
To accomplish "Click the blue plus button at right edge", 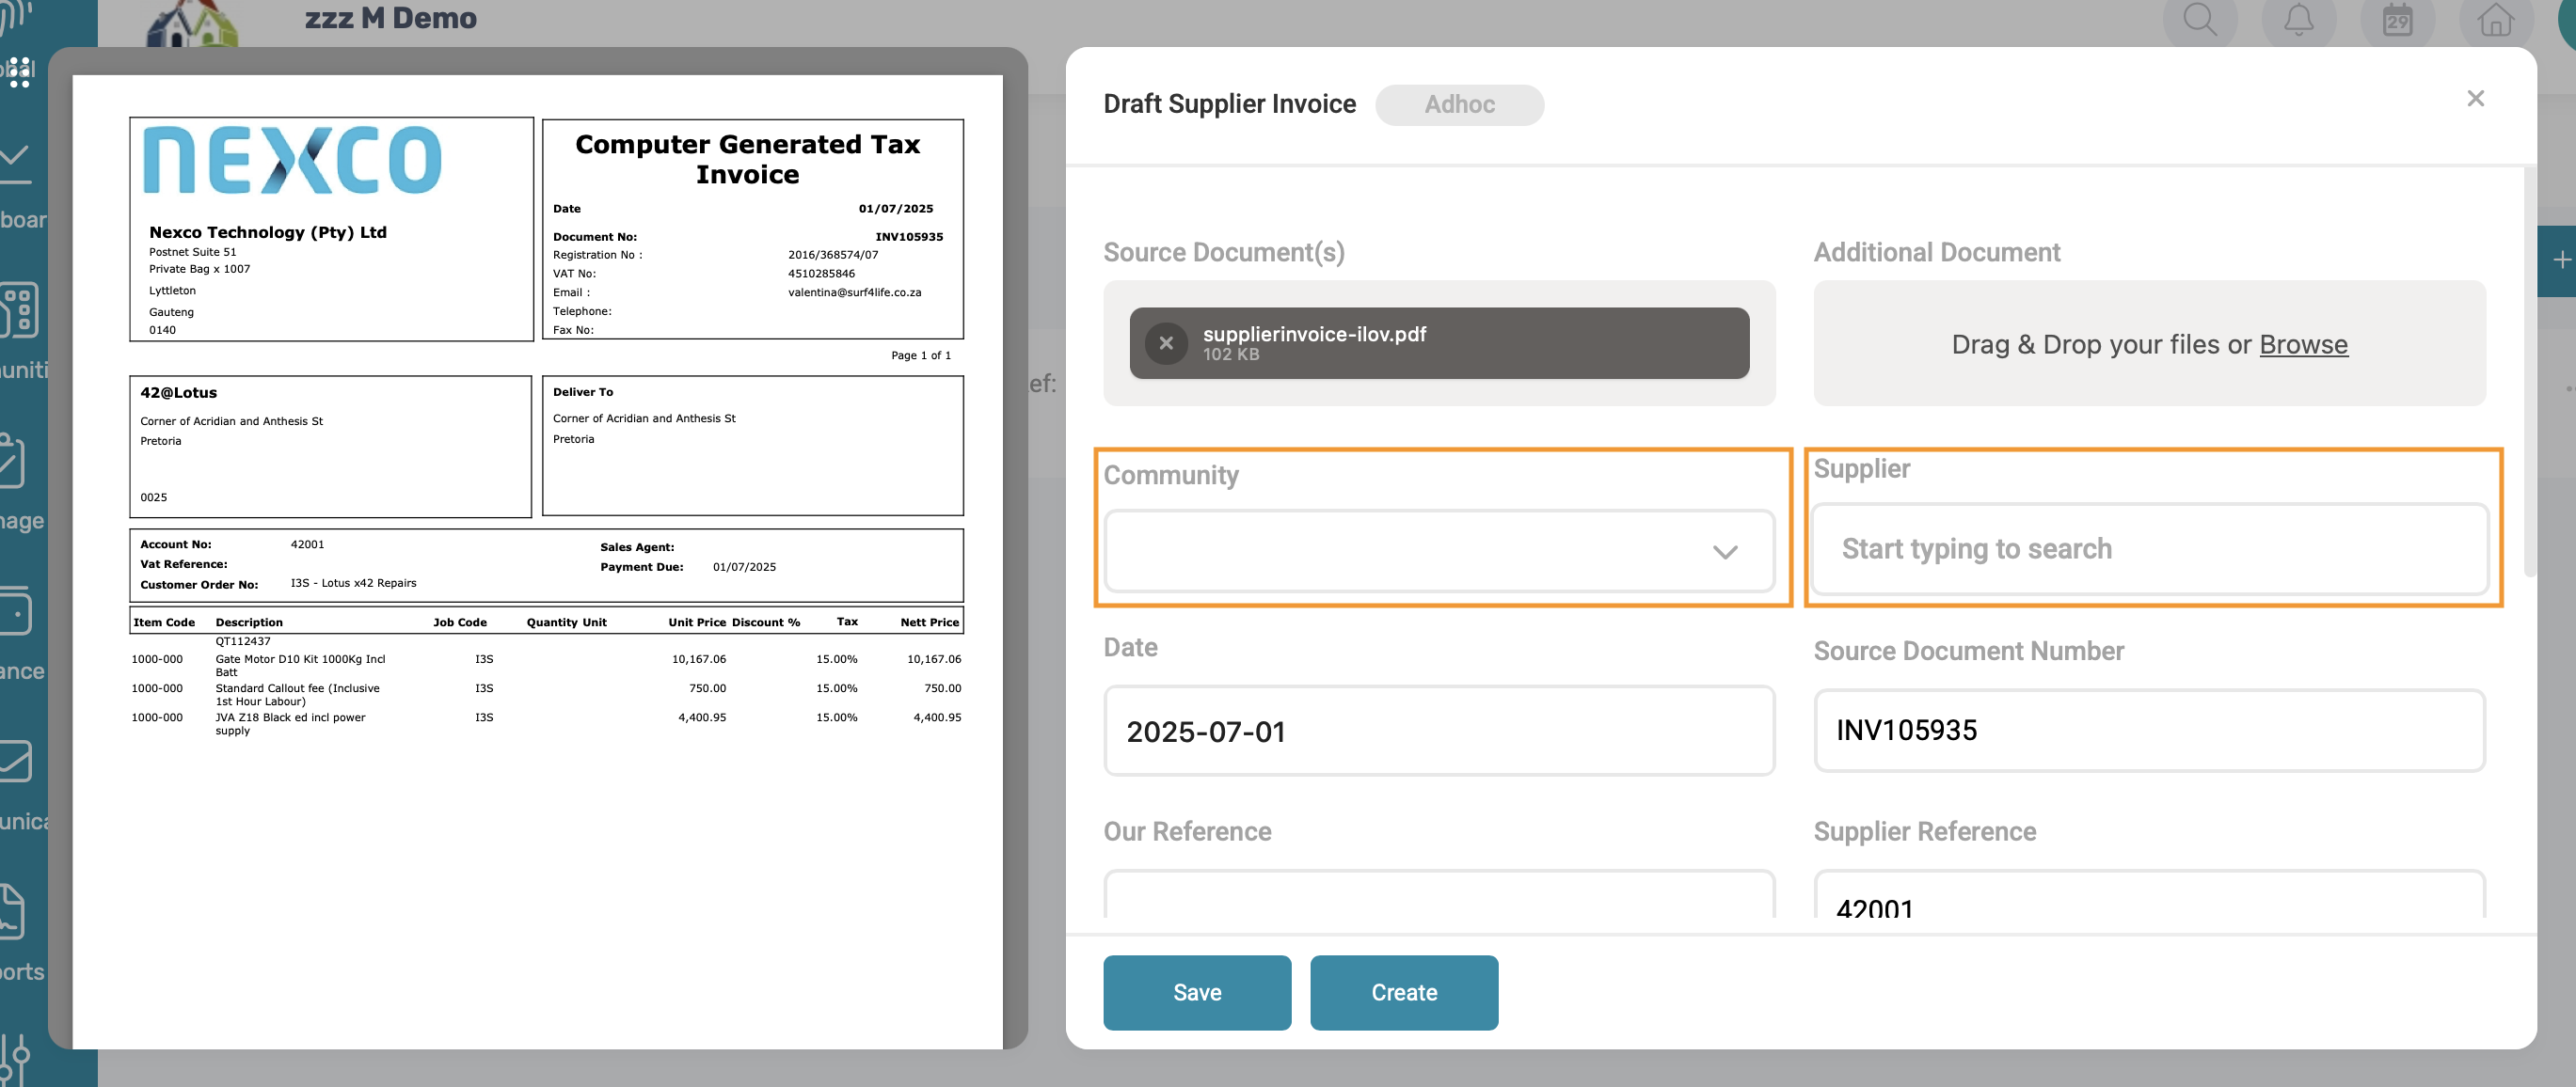I will 2561,260.
